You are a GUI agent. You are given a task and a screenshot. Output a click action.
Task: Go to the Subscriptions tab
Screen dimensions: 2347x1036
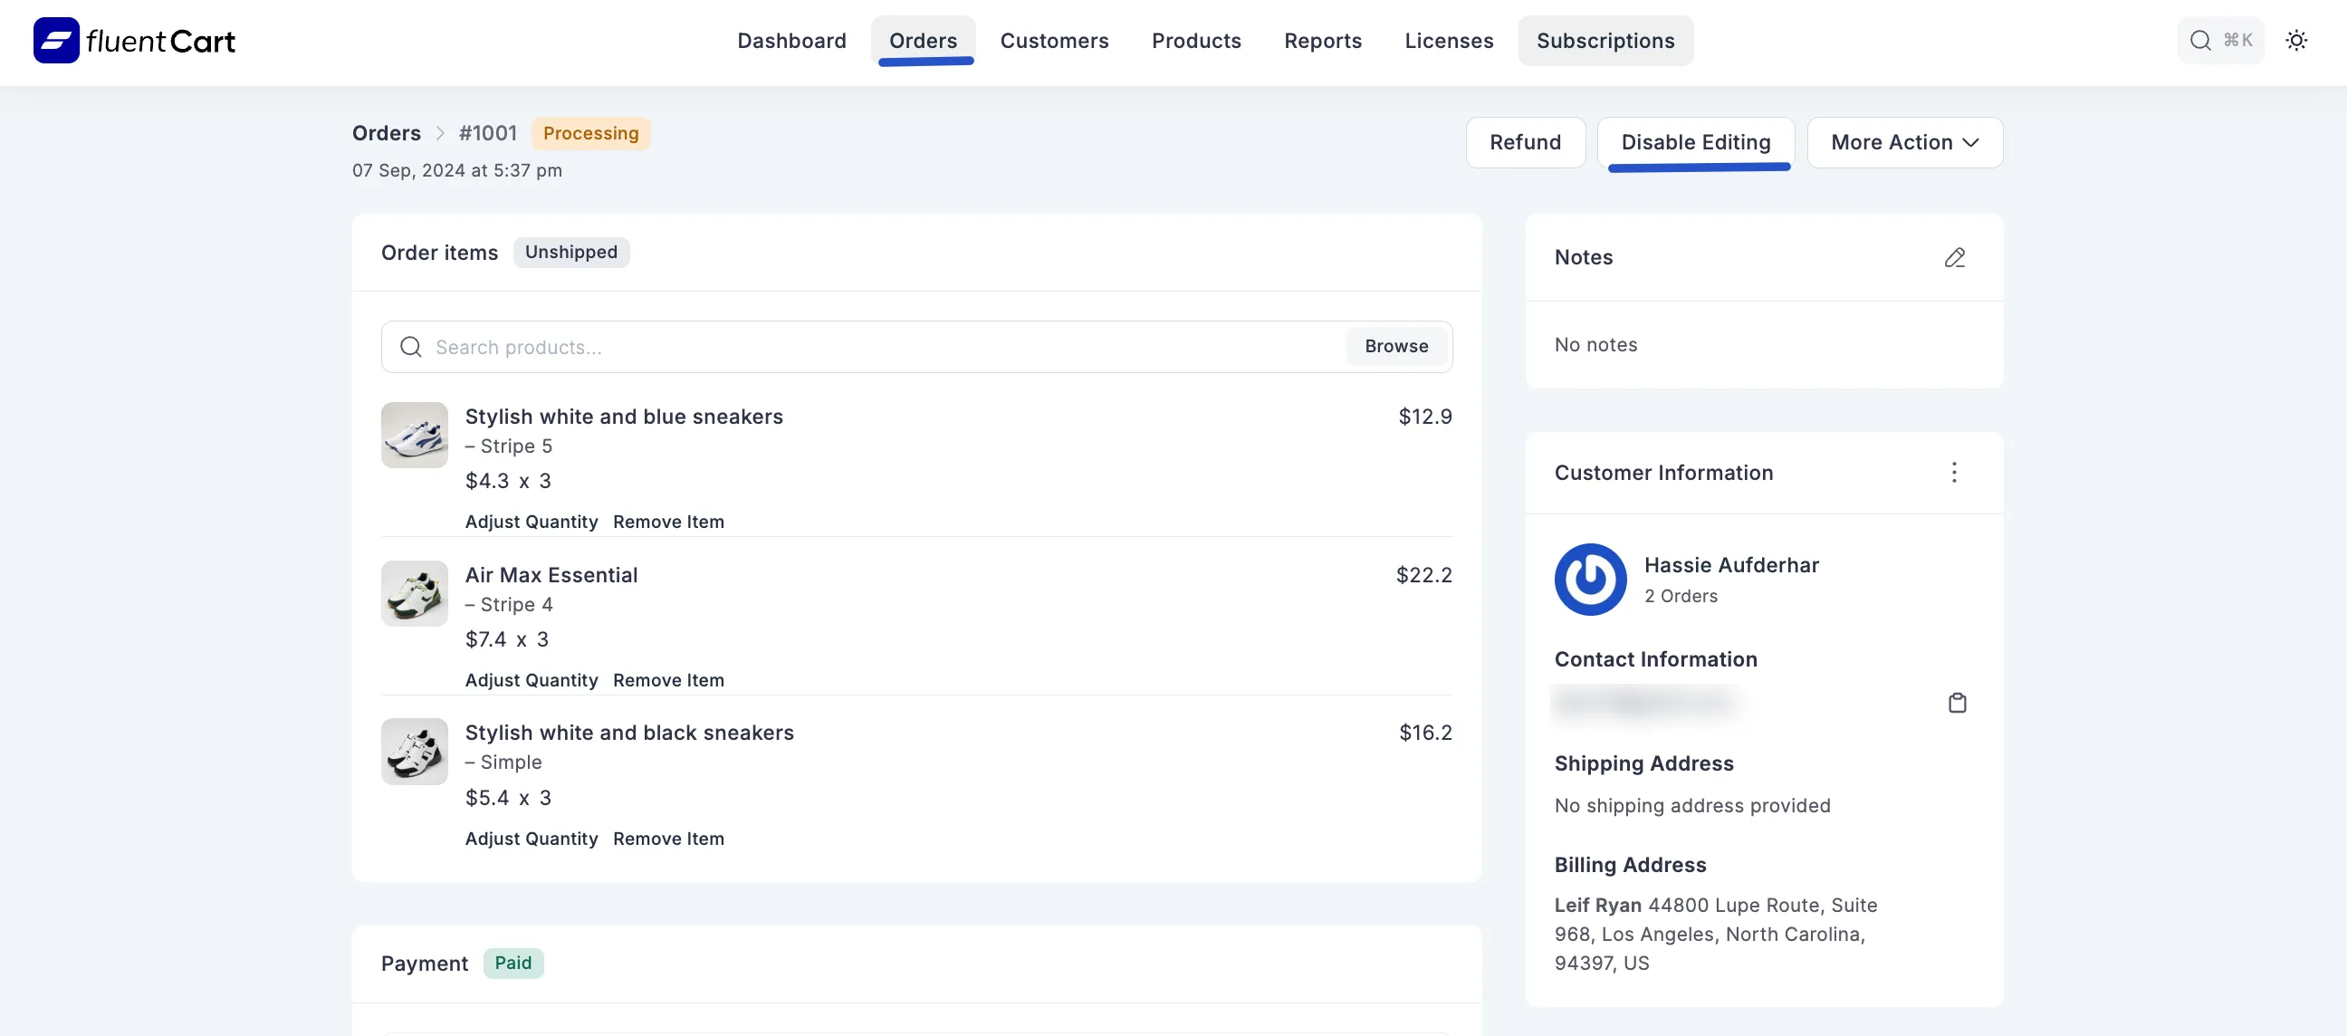1605,41
